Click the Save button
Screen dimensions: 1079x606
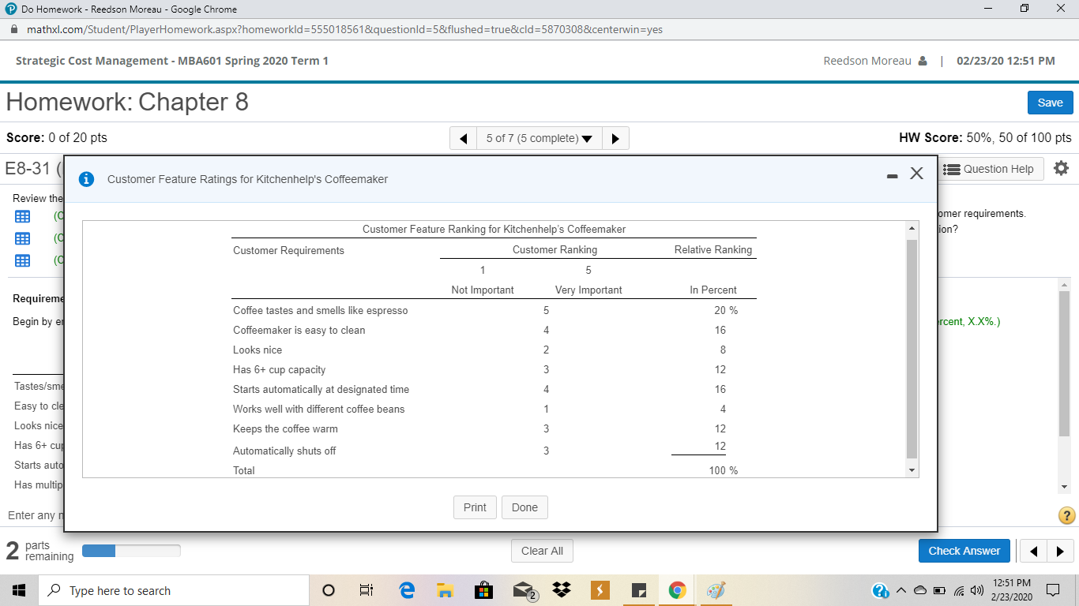coord(1050,103)
